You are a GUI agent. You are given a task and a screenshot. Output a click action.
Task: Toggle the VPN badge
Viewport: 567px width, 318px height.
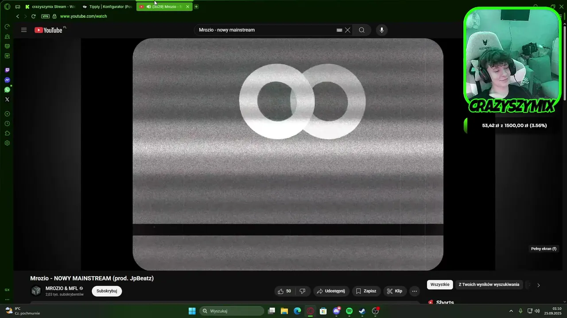pyautogui.click(x=45, y=16)
